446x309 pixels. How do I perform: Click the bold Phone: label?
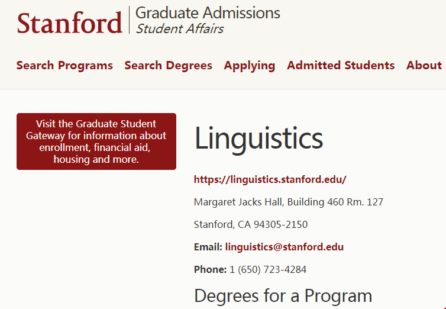210,269
